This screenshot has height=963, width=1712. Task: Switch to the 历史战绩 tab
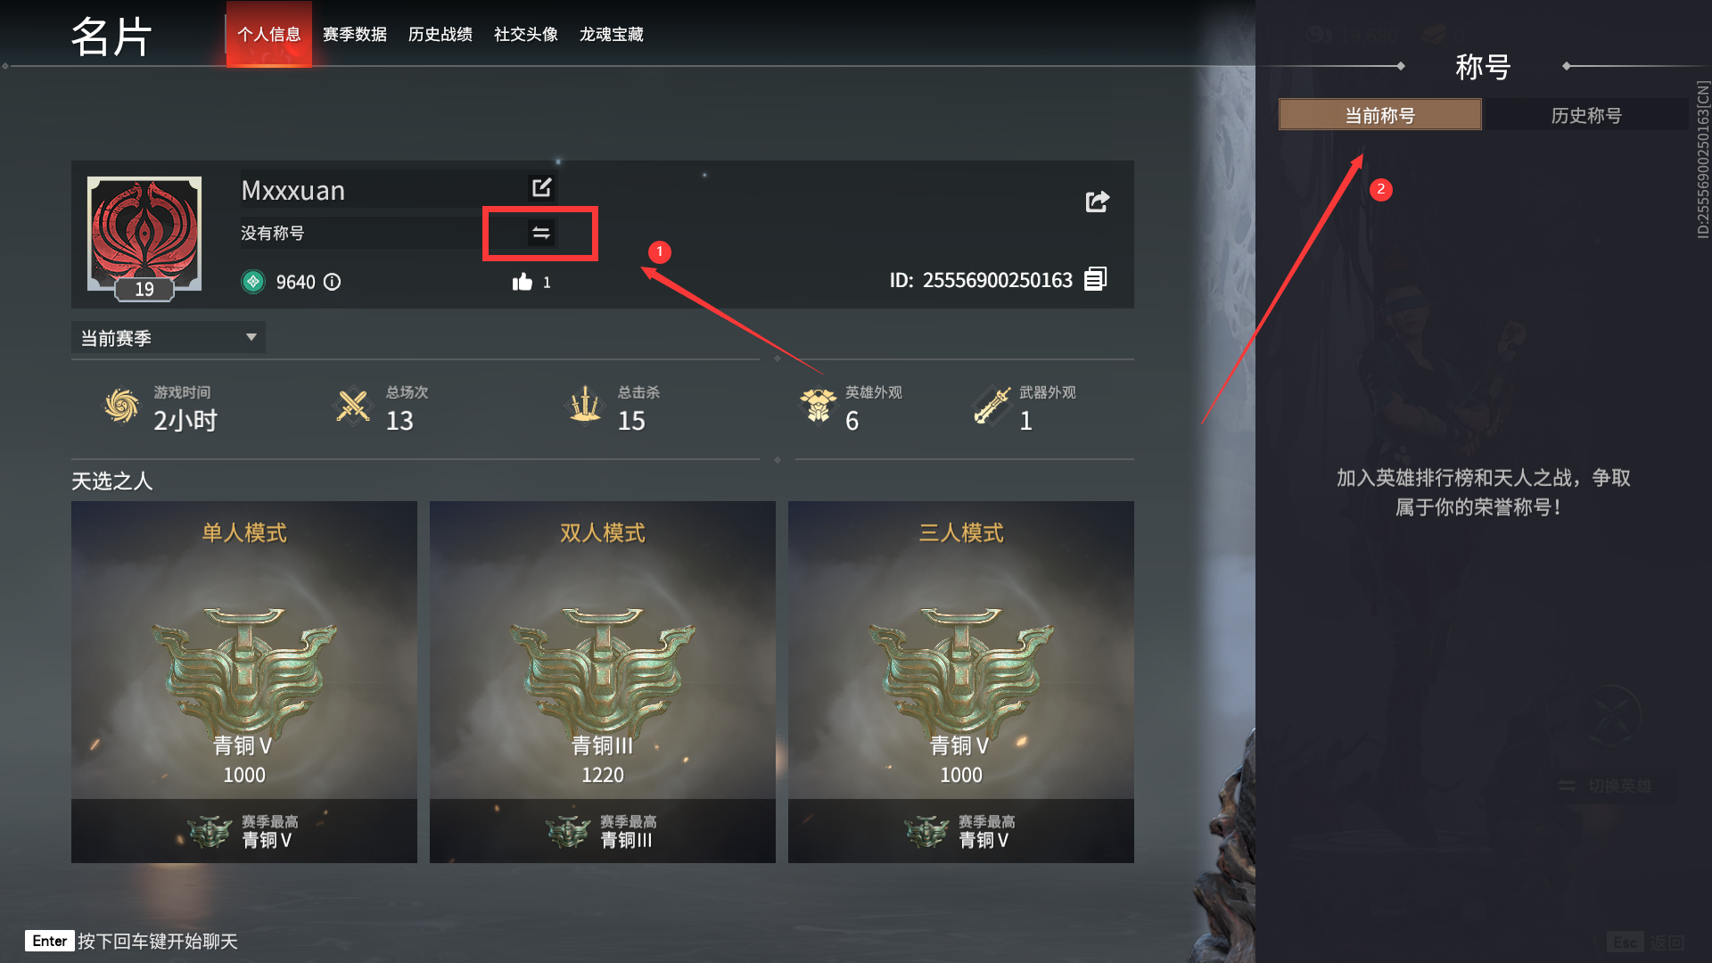440,34
